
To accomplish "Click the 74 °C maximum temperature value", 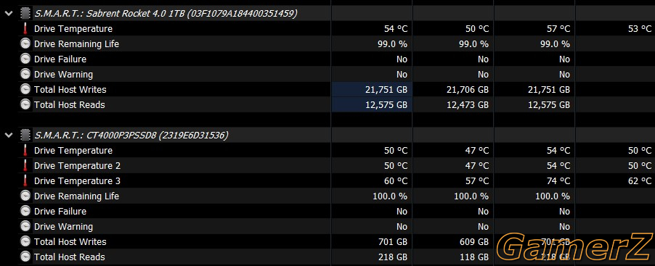I will [558, 181].
